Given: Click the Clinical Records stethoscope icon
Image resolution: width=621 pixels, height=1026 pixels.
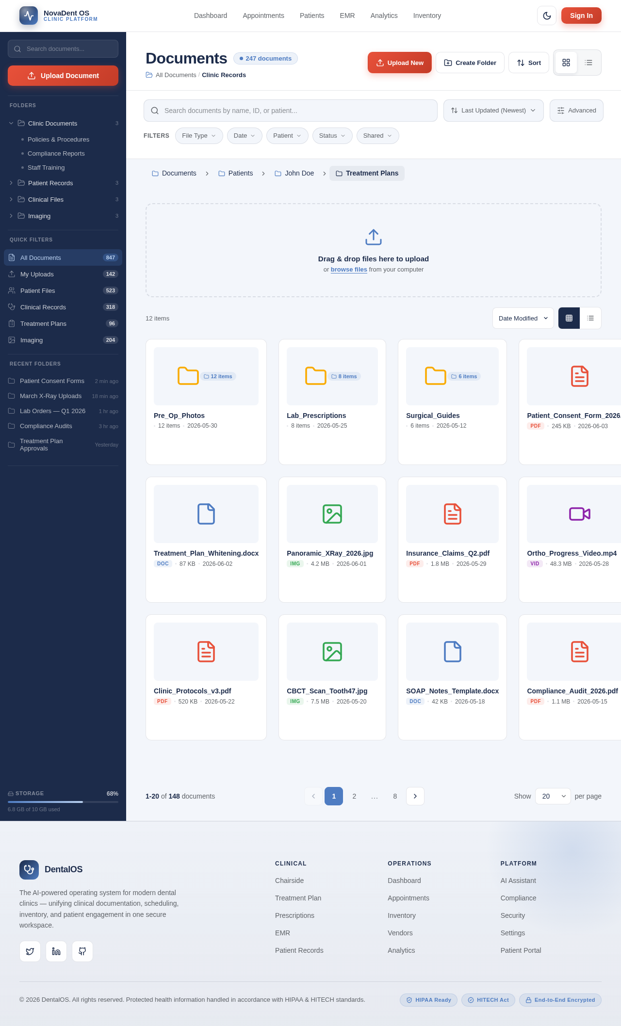Looking at the screenshot, I should [x=12, y=307].
